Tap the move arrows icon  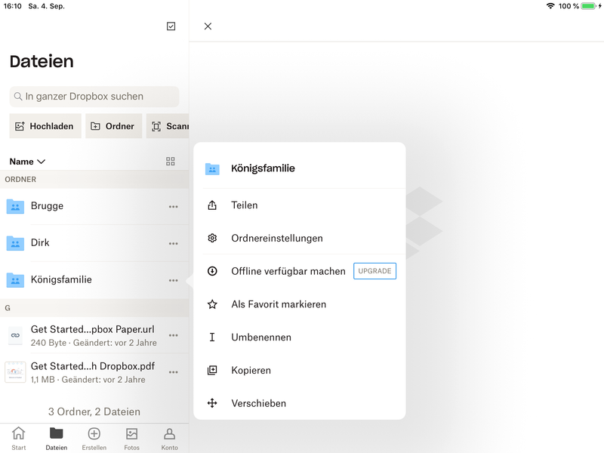pyautogui.click(x=212, y=403)
